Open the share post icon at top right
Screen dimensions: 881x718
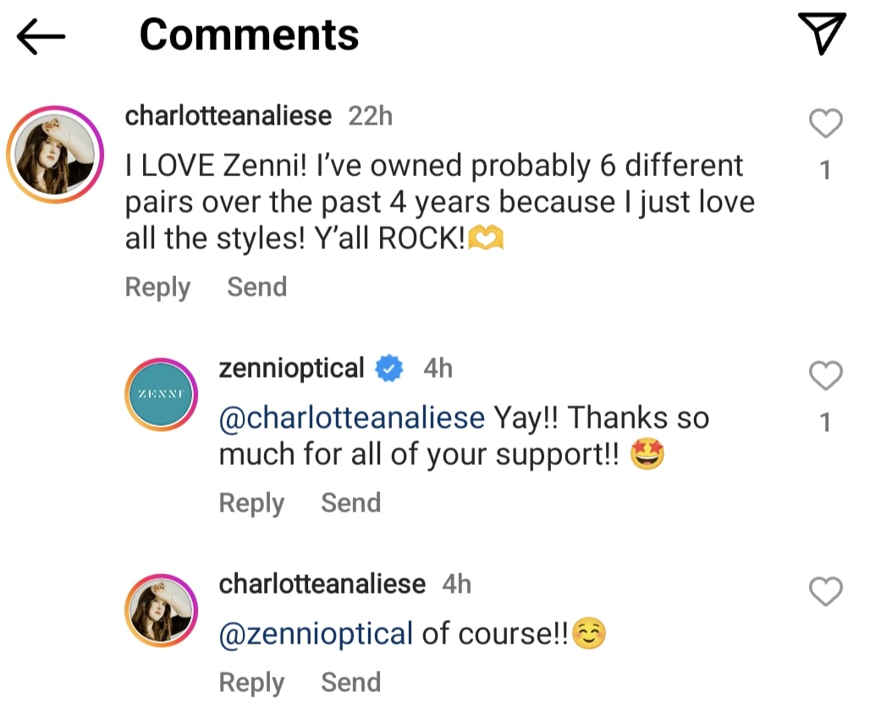tap(820, 34)
